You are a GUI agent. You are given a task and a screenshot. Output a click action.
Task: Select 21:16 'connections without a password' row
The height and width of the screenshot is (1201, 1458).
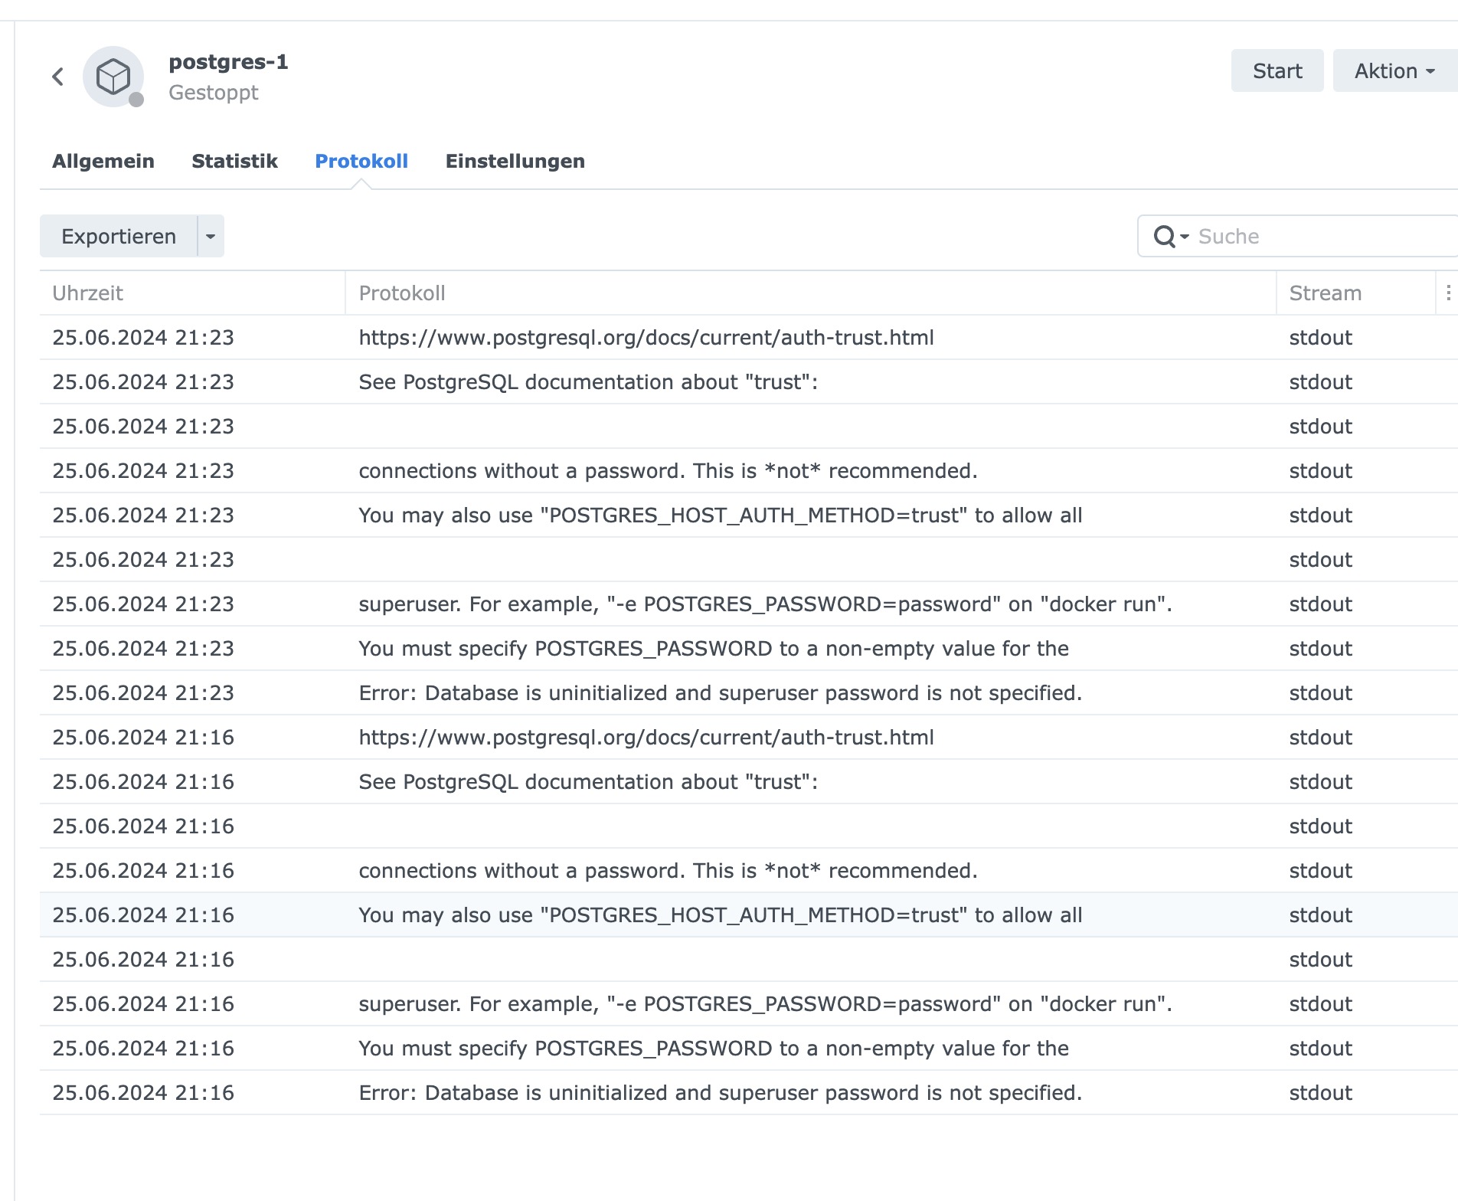click(x=749, y=871)
